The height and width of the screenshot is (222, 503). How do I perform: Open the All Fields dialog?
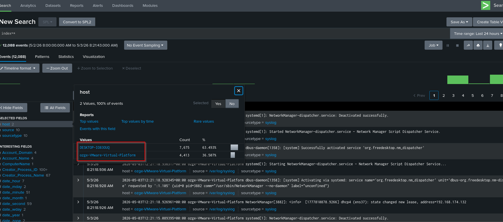point(55,108)
